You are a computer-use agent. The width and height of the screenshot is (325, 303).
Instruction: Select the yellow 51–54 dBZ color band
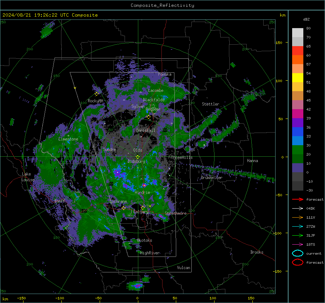(298, 78)
